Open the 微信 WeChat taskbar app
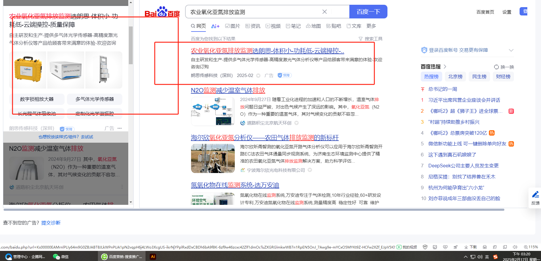Screen dimensions: 541x261 click(x=61, y=257)
